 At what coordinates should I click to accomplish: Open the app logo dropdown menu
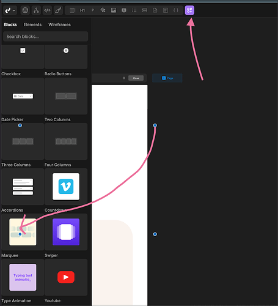[10, 10]
